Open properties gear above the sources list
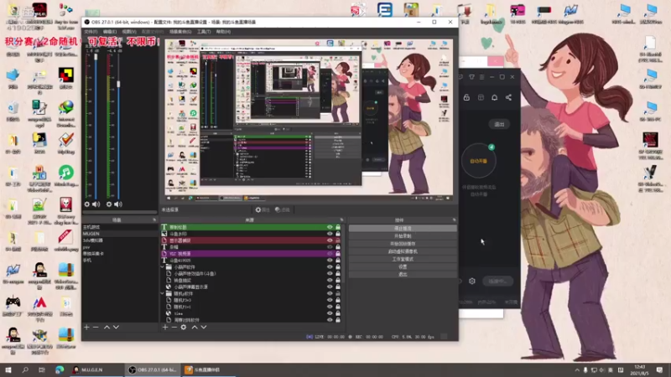 click(263, 210)
